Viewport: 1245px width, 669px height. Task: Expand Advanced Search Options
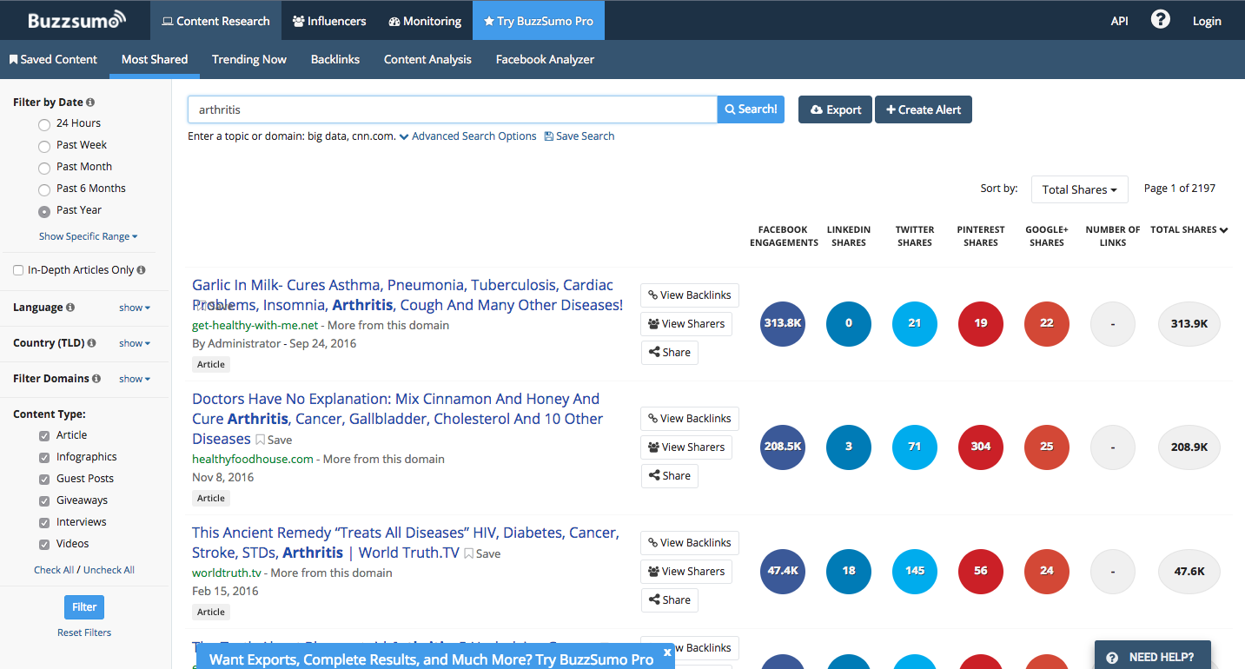click(x=467, y=136)
